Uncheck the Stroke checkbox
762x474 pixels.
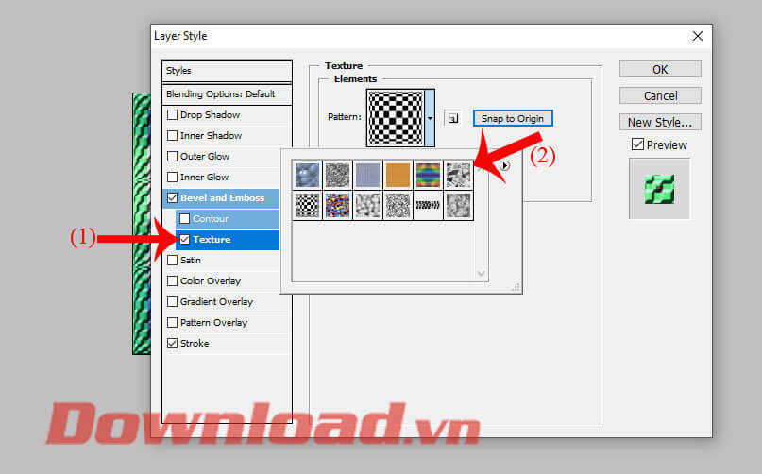[172, 343]
